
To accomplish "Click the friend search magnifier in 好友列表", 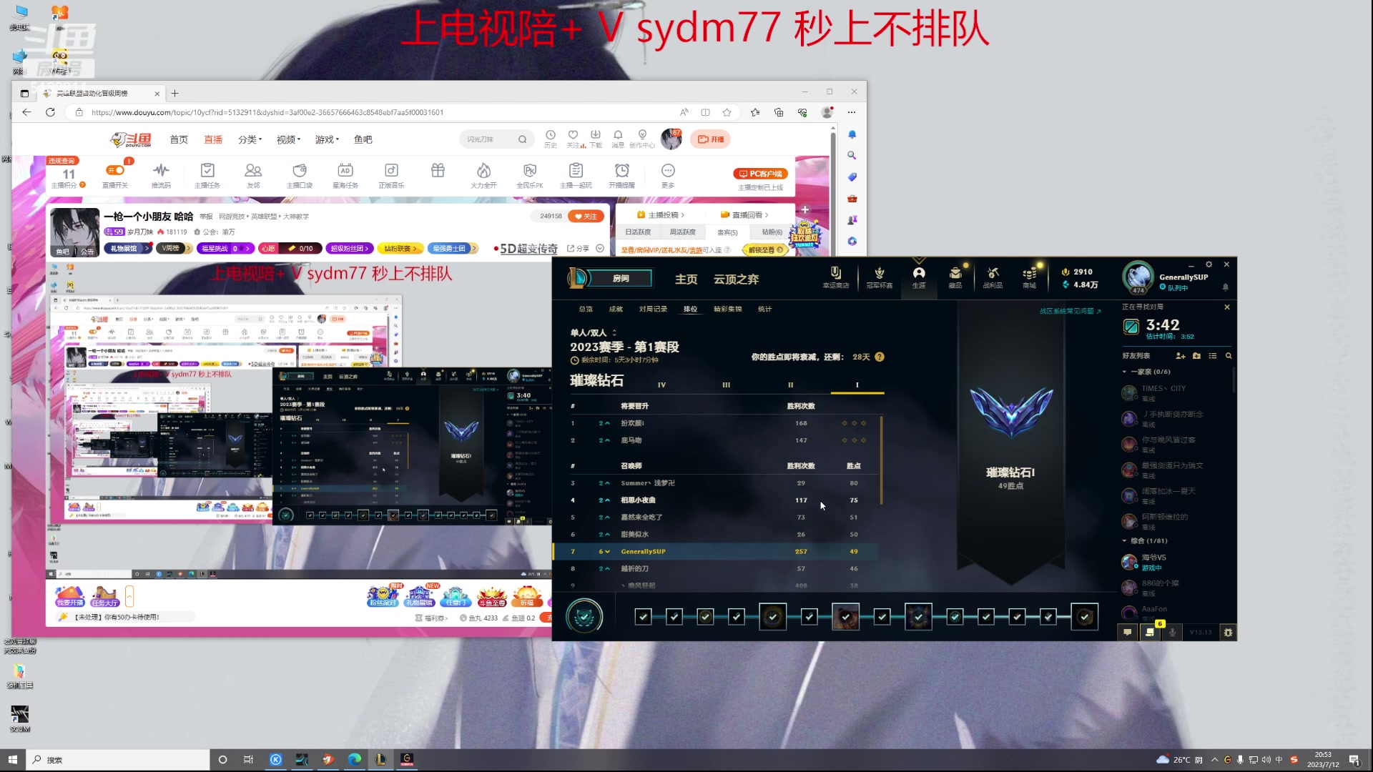I will [x=1229, y=355].
